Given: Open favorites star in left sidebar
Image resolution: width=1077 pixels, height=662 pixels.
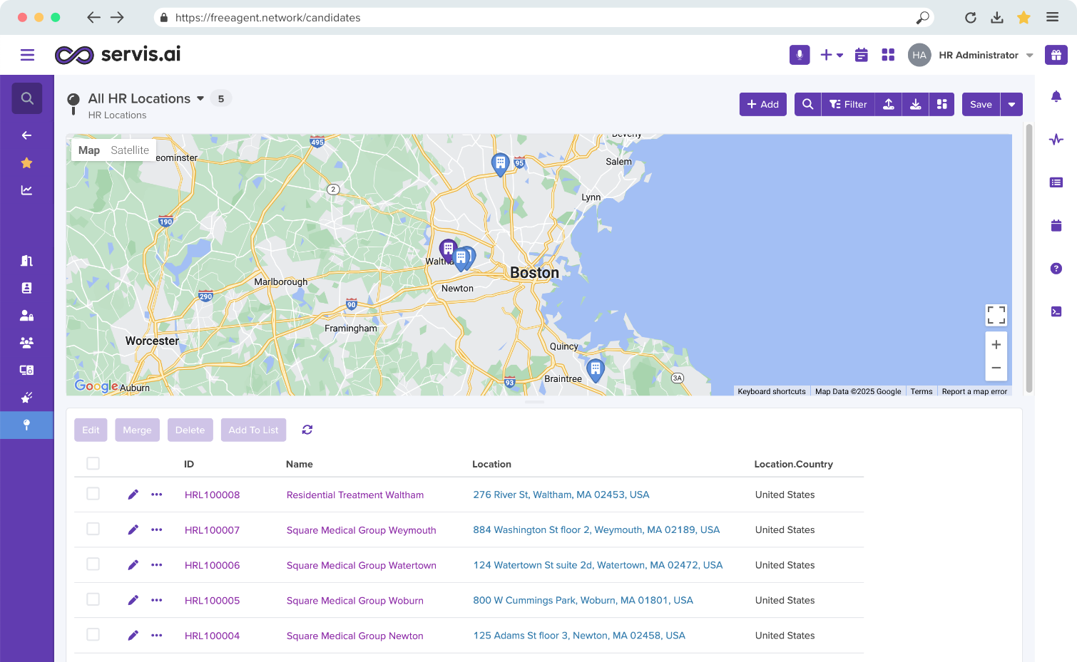Looking at the screenshot, I should click(x=26, y=163).
